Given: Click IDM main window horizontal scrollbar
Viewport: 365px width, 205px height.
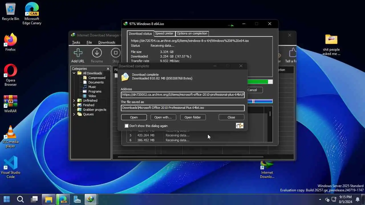Looking at the screenshot, I should tap(190, 157).
